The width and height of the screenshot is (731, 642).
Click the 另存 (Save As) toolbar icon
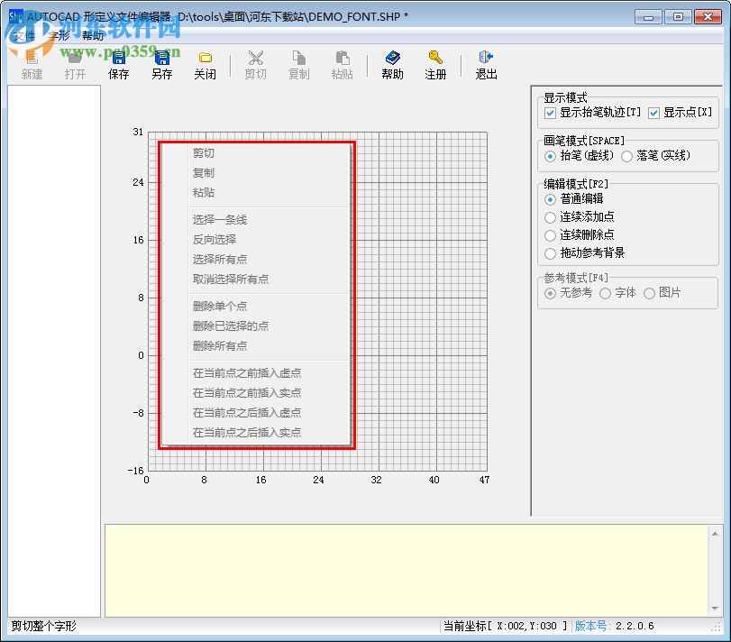click(162, 63)
